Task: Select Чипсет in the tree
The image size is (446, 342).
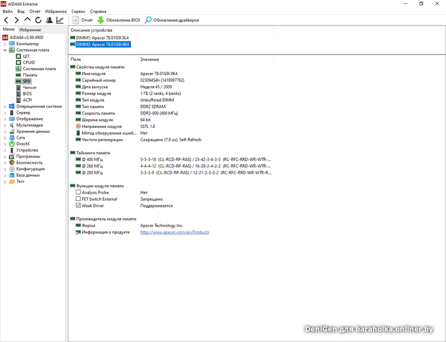Action: 30,87
